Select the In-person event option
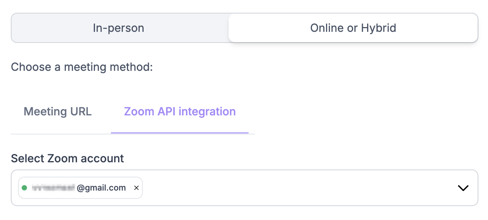488x220 pixels. tap(119, 28)
